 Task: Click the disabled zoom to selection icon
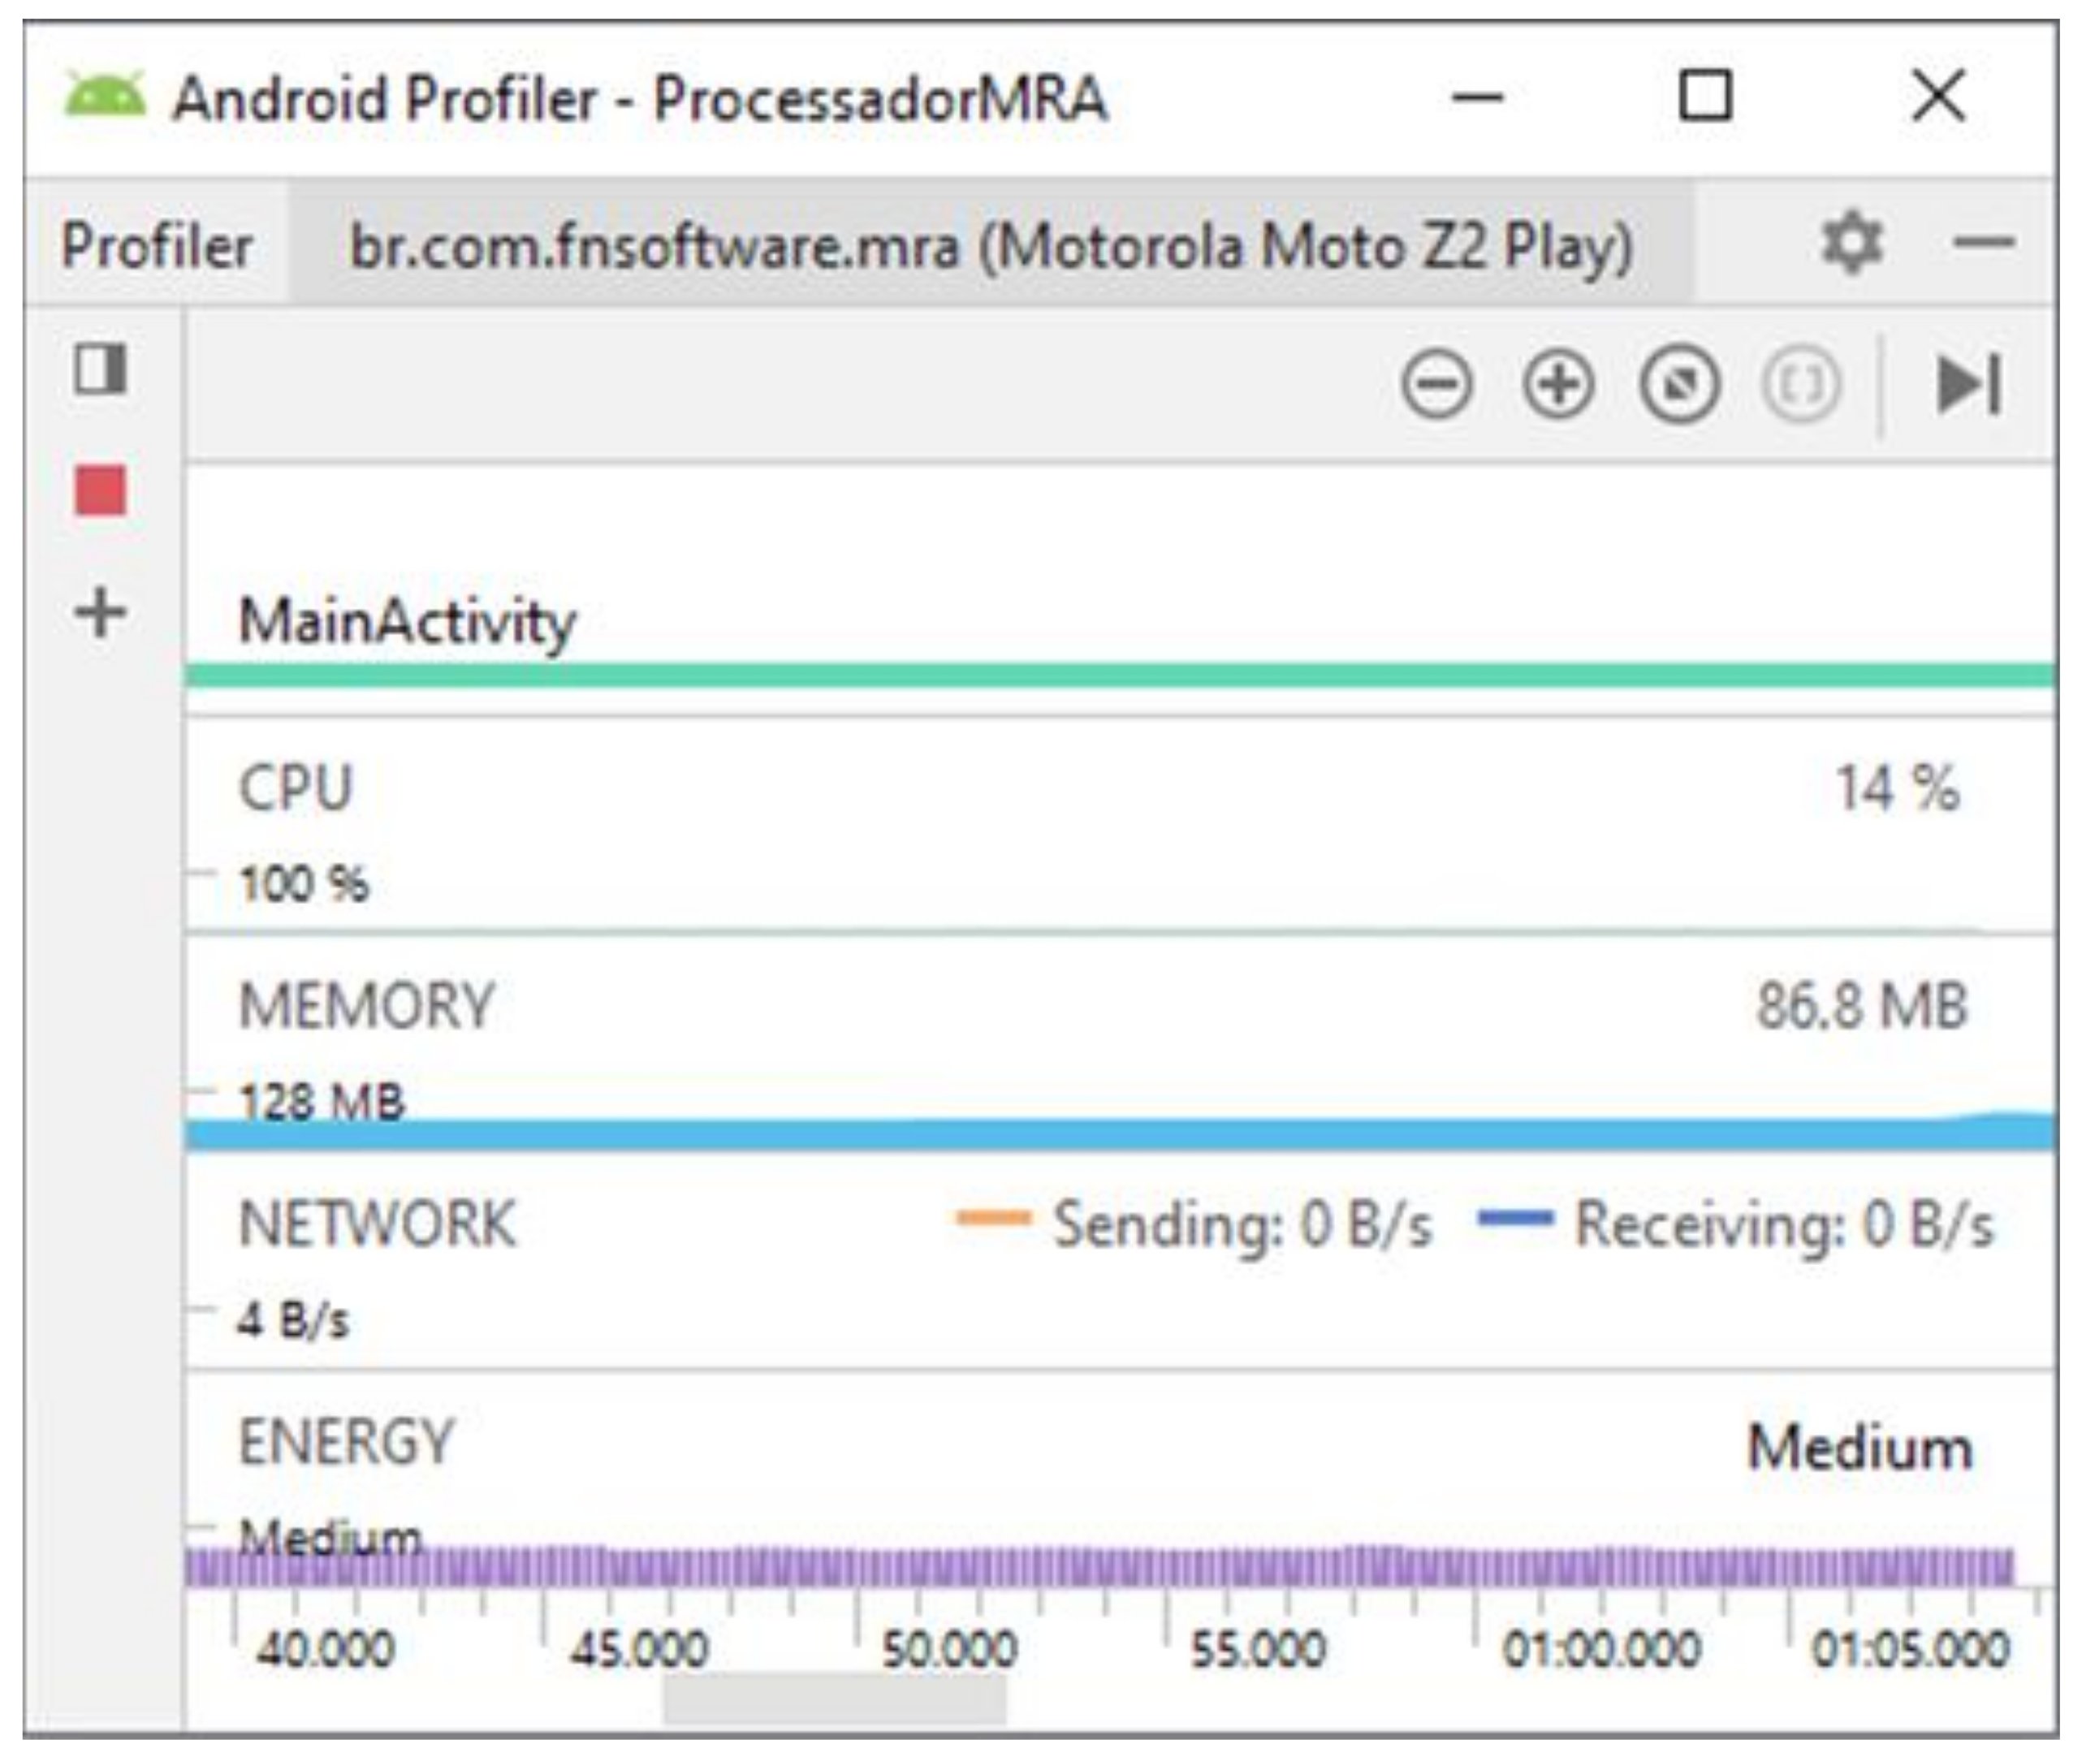(1800, 385)
